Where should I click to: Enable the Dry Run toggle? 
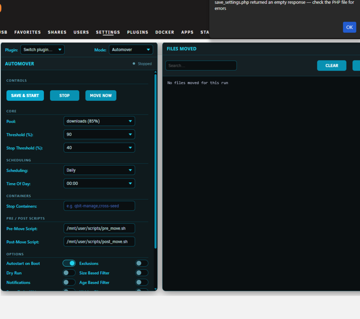click(69, 273)
